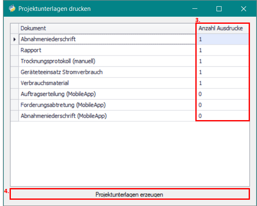Edit print count for Forderungsabtretung (MobileApp)
The width and height of the screenshot is (257, 206).
[x=222, y=105]
